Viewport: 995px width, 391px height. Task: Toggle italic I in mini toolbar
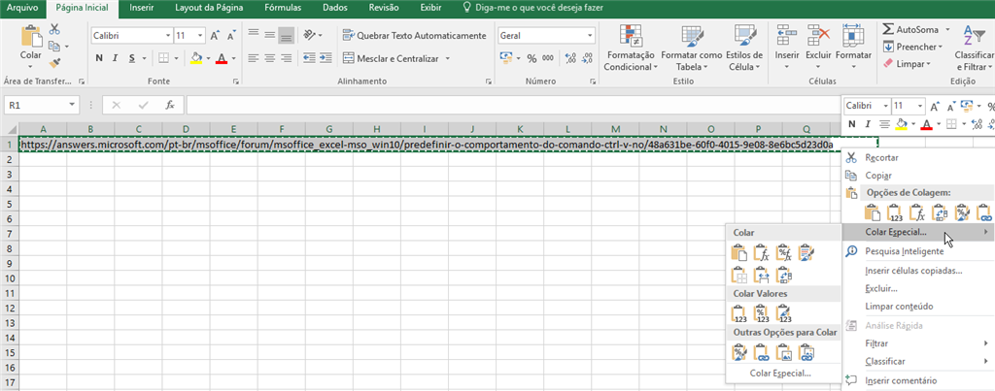[867, 123]
